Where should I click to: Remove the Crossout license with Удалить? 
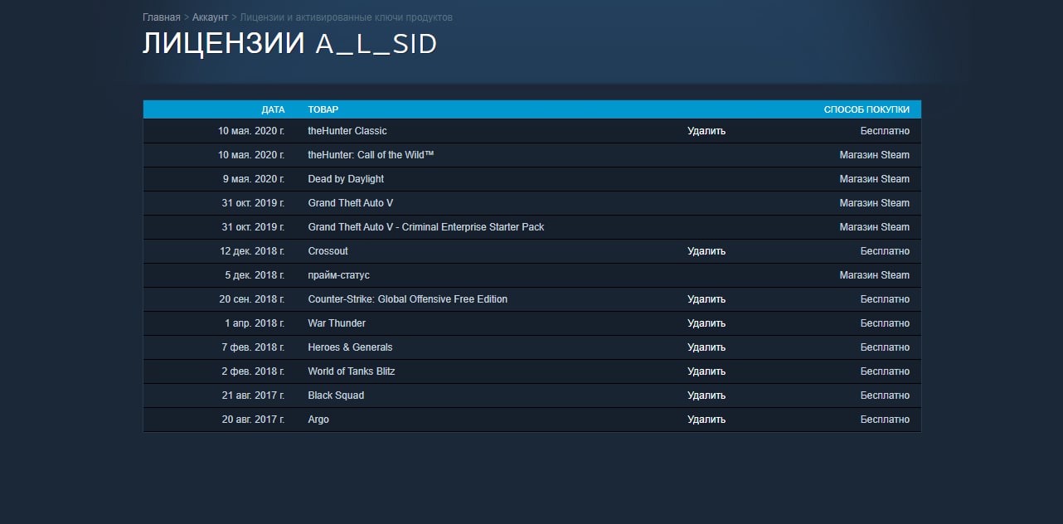click(706, 251)
